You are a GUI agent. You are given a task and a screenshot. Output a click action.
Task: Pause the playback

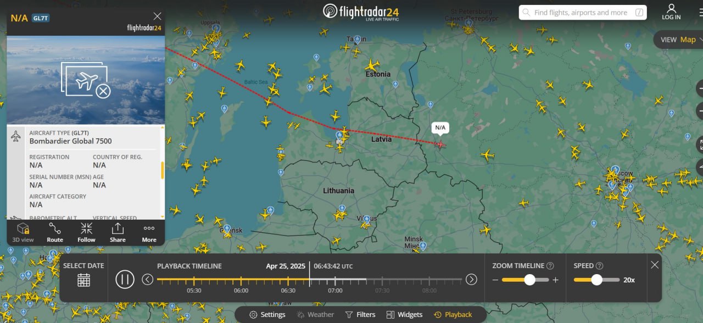(x=125, y=280)
